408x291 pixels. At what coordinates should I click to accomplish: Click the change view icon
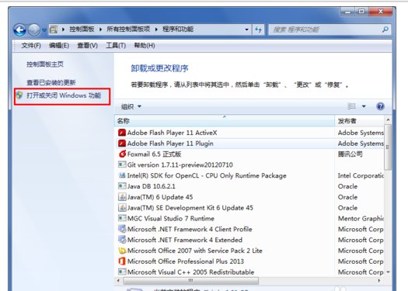pos(352,106)
